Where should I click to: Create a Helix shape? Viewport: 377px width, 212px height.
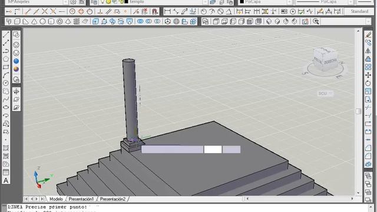[77, 22]
